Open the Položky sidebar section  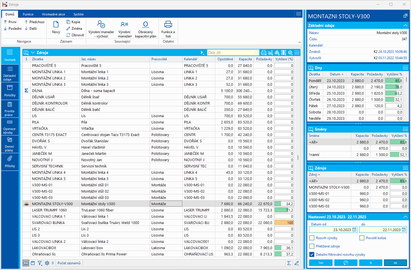[x=10, y=91]
